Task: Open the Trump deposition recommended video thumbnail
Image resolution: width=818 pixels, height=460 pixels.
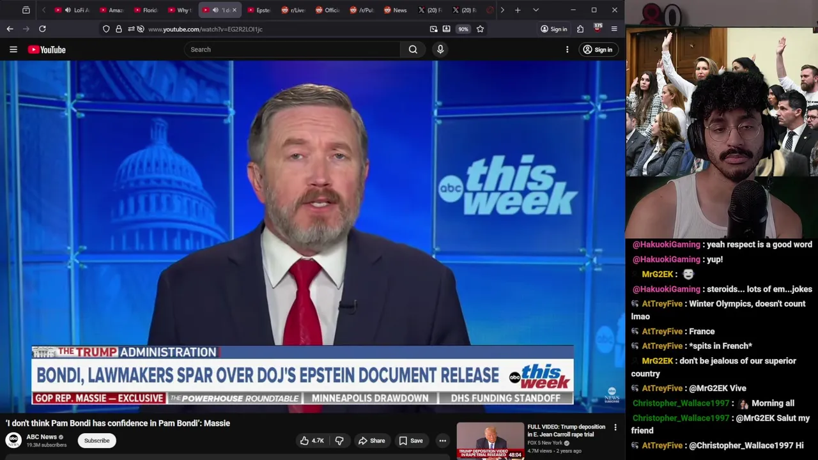Action: (490, 440)
